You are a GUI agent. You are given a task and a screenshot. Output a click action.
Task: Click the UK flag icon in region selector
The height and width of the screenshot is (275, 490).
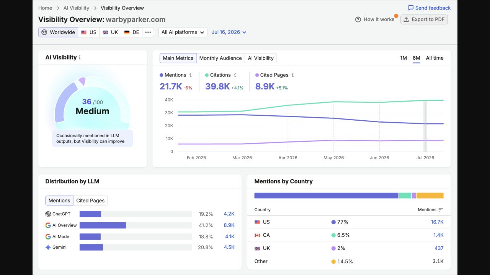coord(105,32)
